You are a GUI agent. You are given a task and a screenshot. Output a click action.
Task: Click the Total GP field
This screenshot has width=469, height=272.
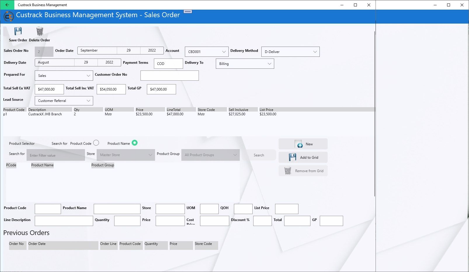click(x=161, y=89)
